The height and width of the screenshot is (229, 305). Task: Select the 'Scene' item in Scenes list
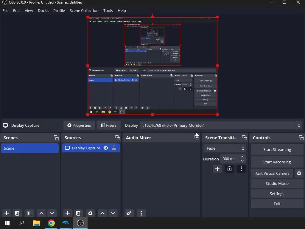click(30, 148)
